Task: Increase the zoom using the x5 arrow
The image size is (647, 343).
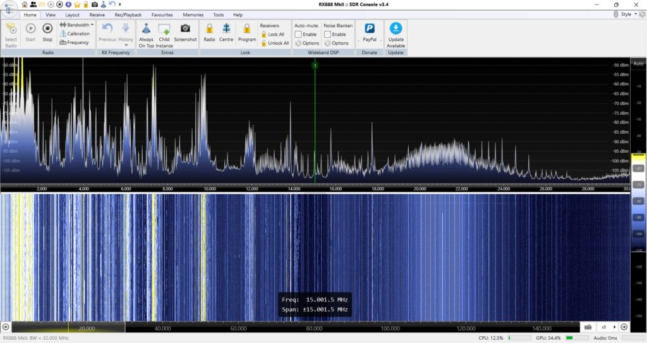Action: tap(614, 327)
